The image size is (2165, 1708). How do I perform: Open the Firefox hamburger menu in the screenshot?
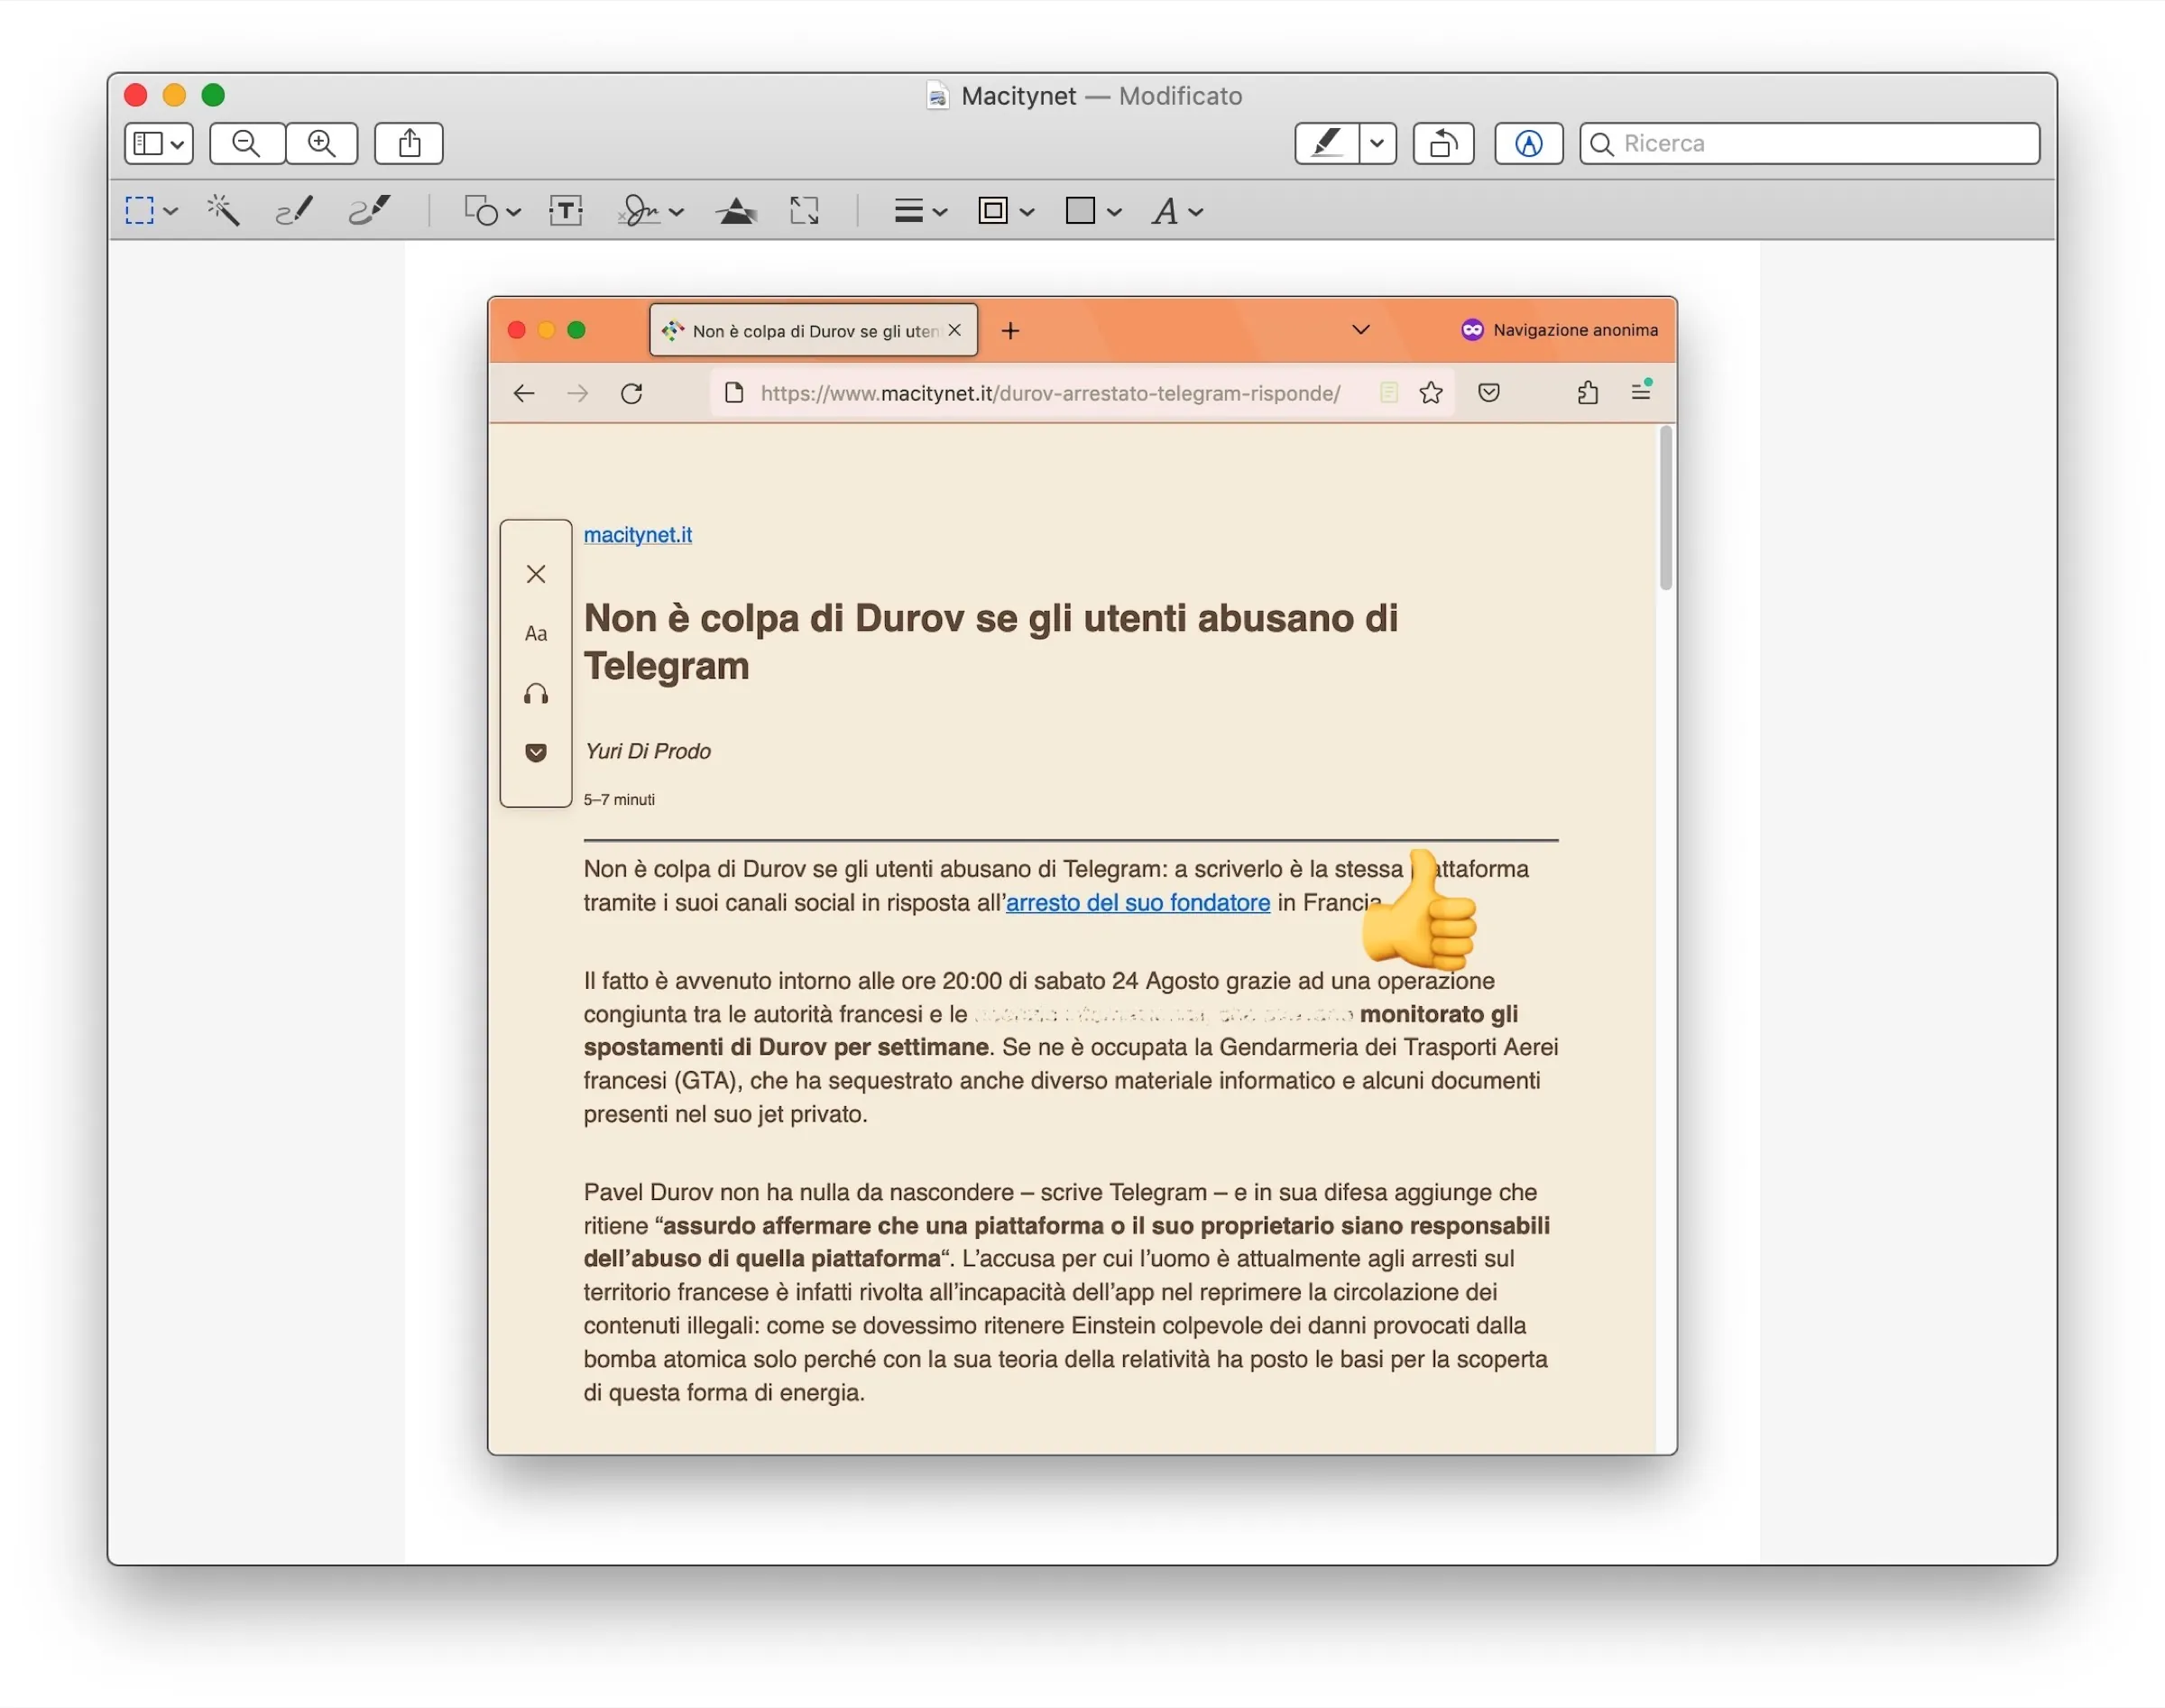(1640, 392)
